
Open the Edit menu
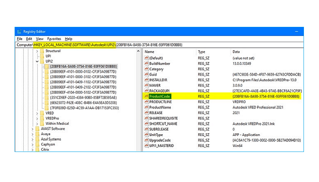29,39
